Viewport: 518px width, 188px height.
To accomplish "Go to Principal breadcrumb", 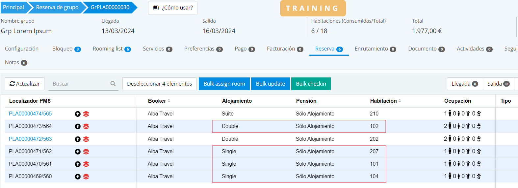I will coord(13,7).
